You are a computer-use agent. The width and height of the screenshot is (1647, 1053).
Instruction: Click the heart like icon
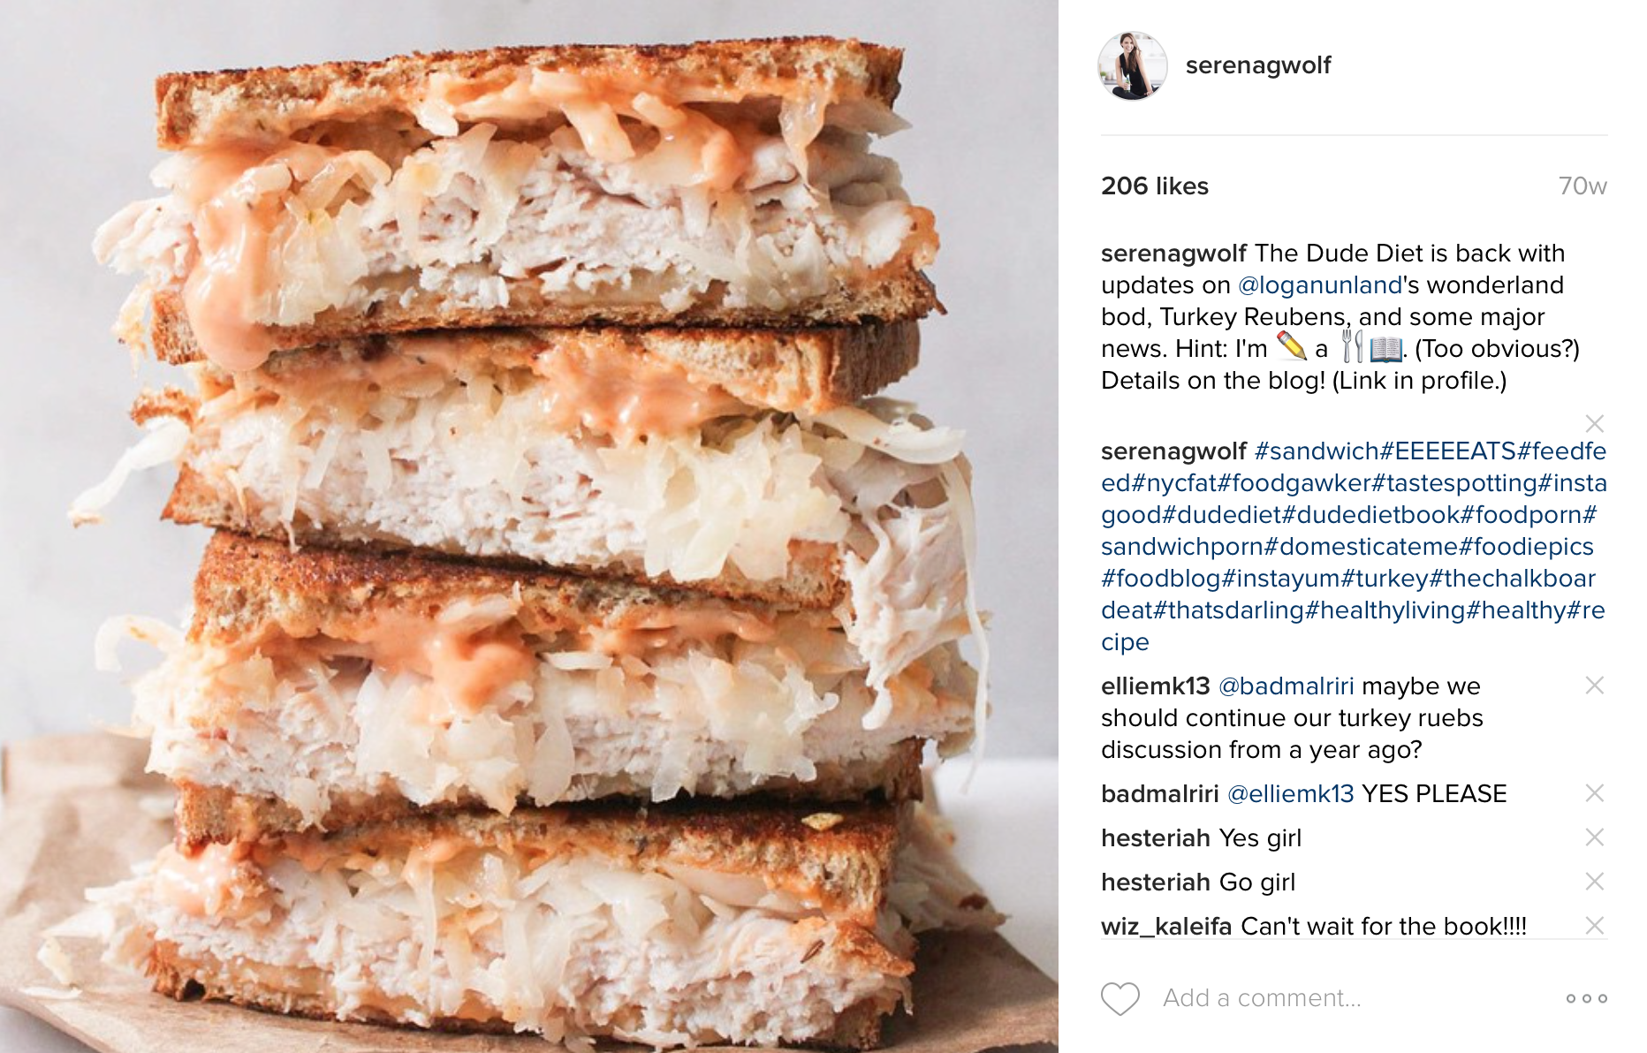(x=1120, y=998)
